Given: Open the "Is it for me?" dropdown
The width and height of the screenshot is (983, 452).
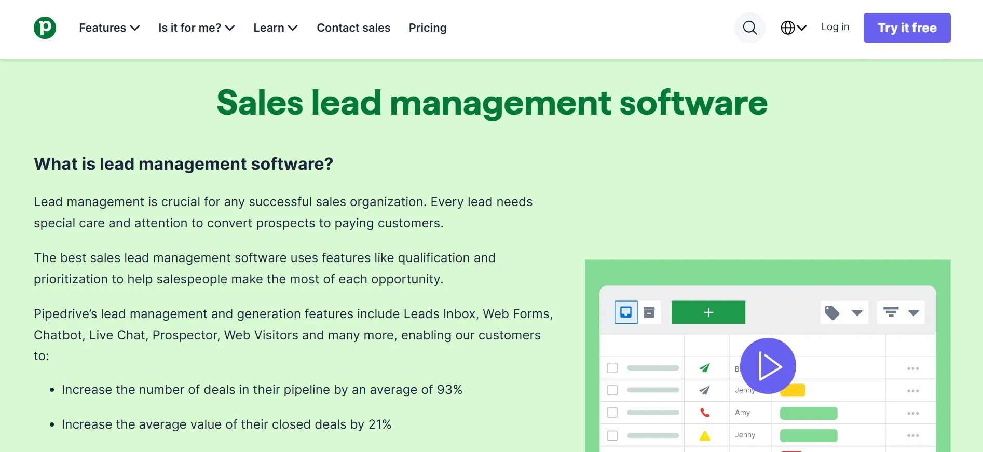Looking at the screenshot, I should [x=197, y=28].
